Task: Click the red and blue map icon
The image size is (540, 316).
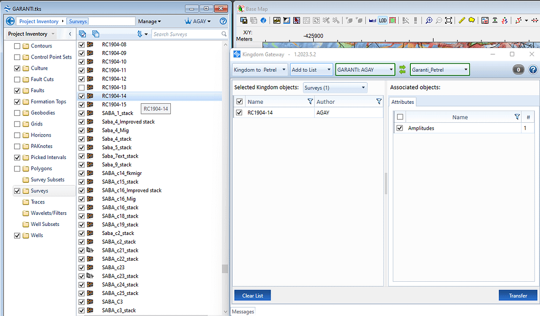Action: click(x=296, y=21)
